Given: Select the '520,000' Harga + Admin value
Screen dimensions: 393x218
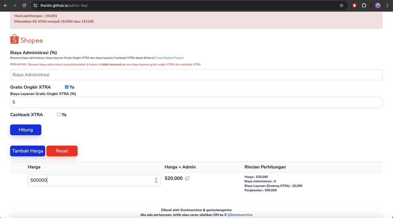Looking at the screenshot, I should 174,178.
